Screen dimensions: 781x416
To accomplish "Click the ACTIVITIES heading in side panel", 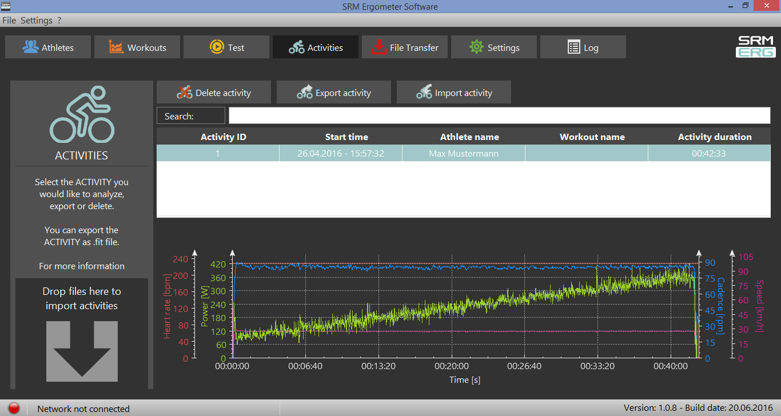I will point(81,155).
